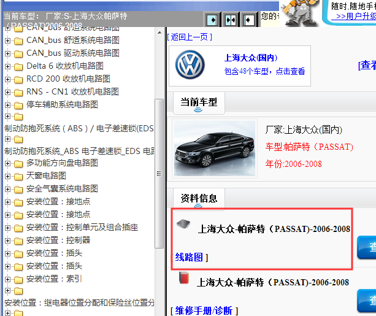Expand RCD 200 收放机电路图 node
376x316 pixels.
7,79
